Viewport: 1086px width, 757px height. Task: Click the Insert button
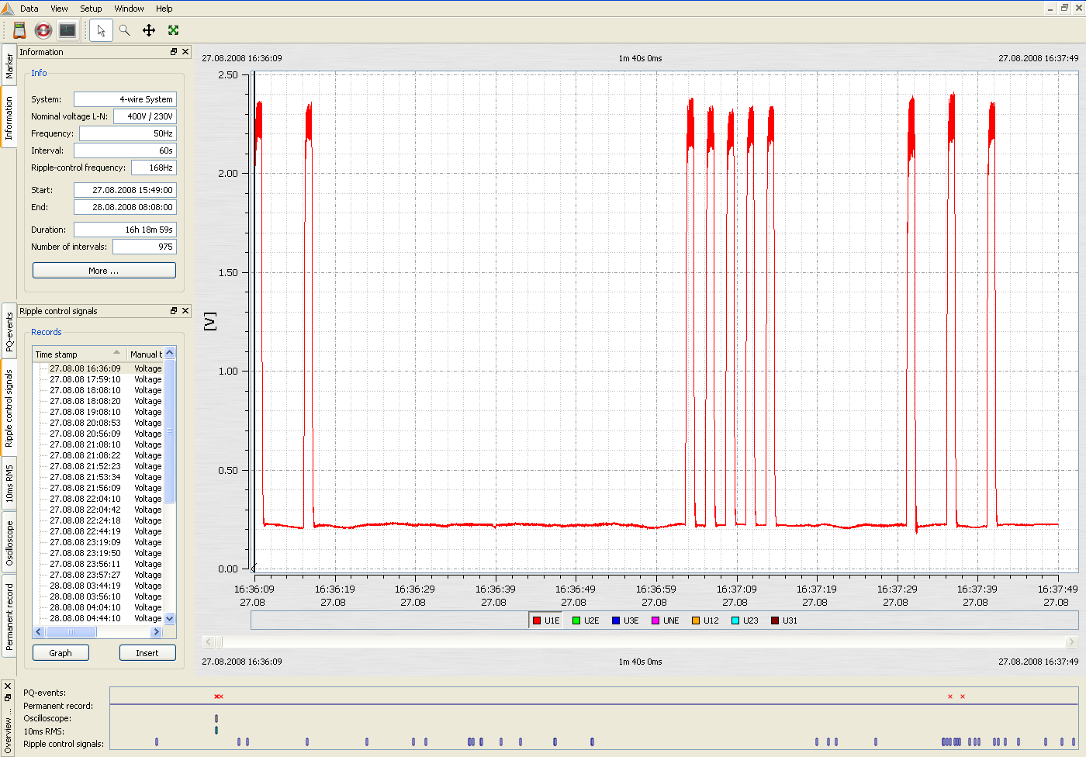pyautogui.click(x=147, y=653)
